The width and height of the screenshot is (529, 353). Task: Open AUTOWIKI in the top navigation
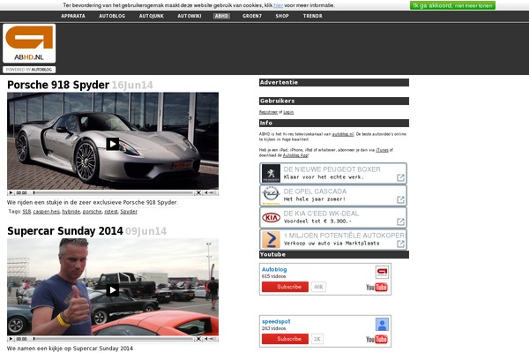click(190, 16)
